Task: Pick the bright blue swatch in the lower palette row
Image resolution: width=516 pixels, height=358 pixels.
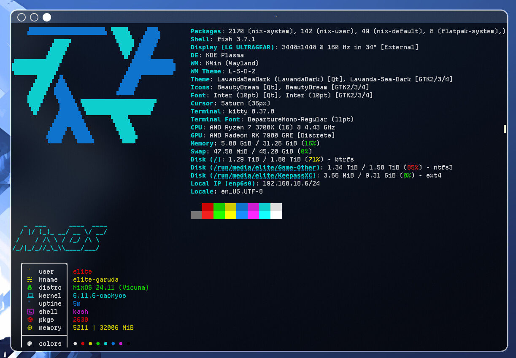Action: tap(242, 215)
